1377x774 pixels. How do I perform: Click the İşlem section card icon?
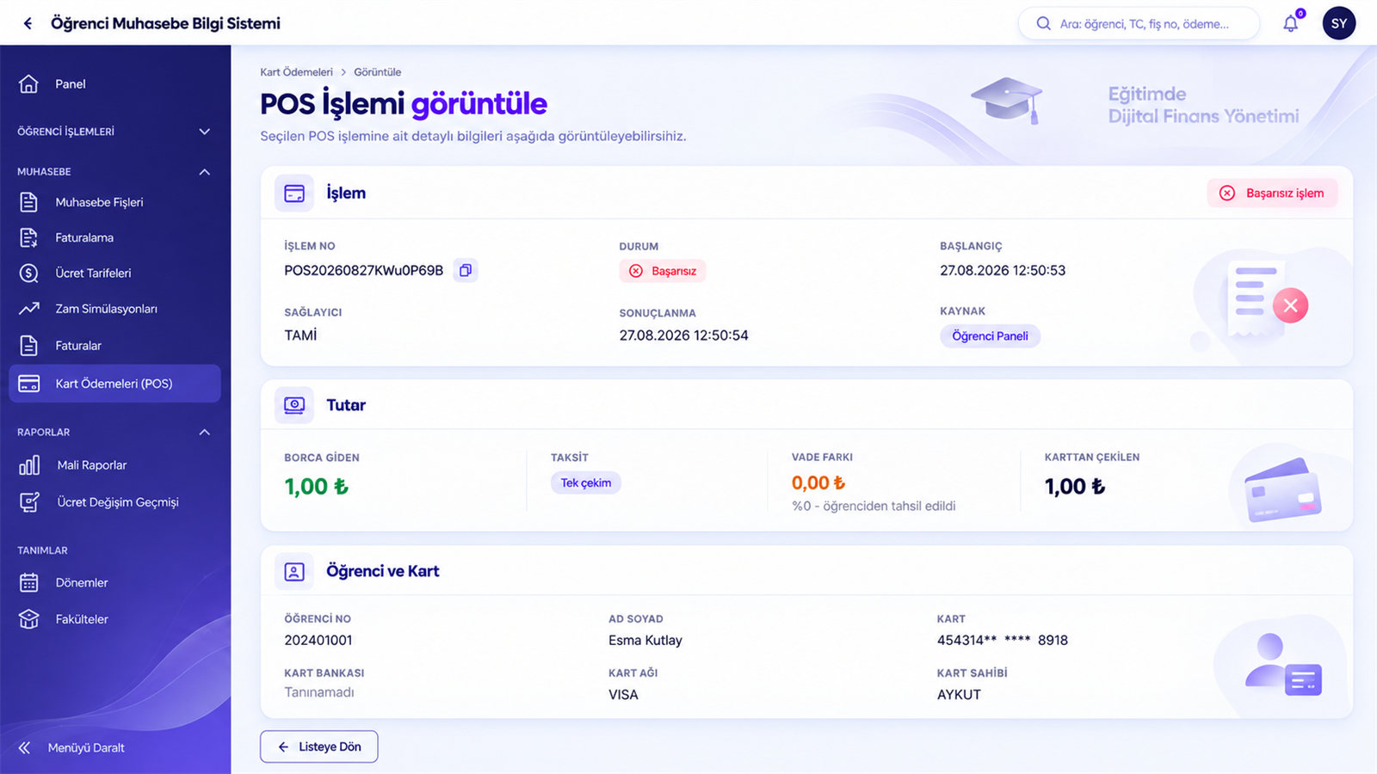click(294, 193)
